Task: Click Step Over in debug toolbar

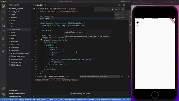Action: pyautogui.click(x=102, y=10)
